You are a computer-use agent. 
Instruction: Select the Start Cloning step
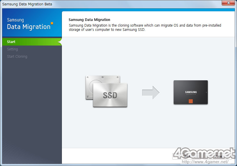tap(17, 57)
